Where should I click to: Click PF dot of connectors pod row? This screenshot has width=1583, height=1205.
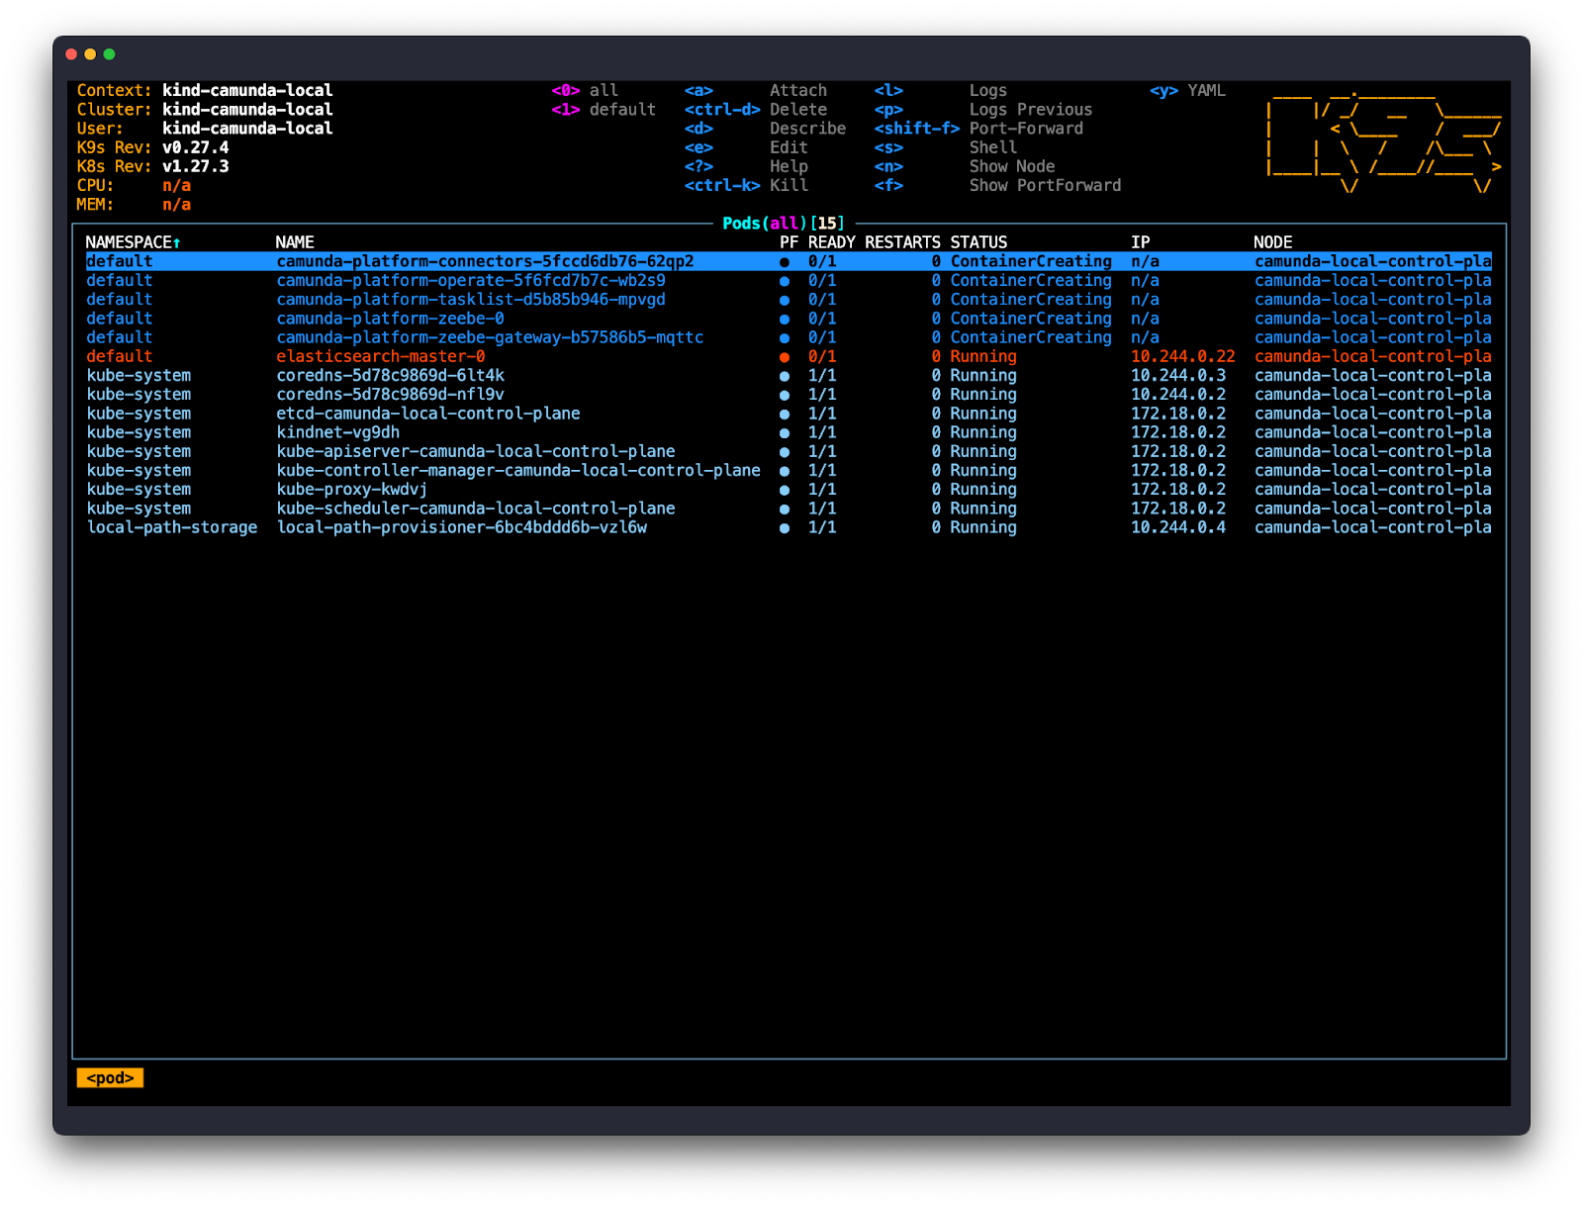point(785,262)
